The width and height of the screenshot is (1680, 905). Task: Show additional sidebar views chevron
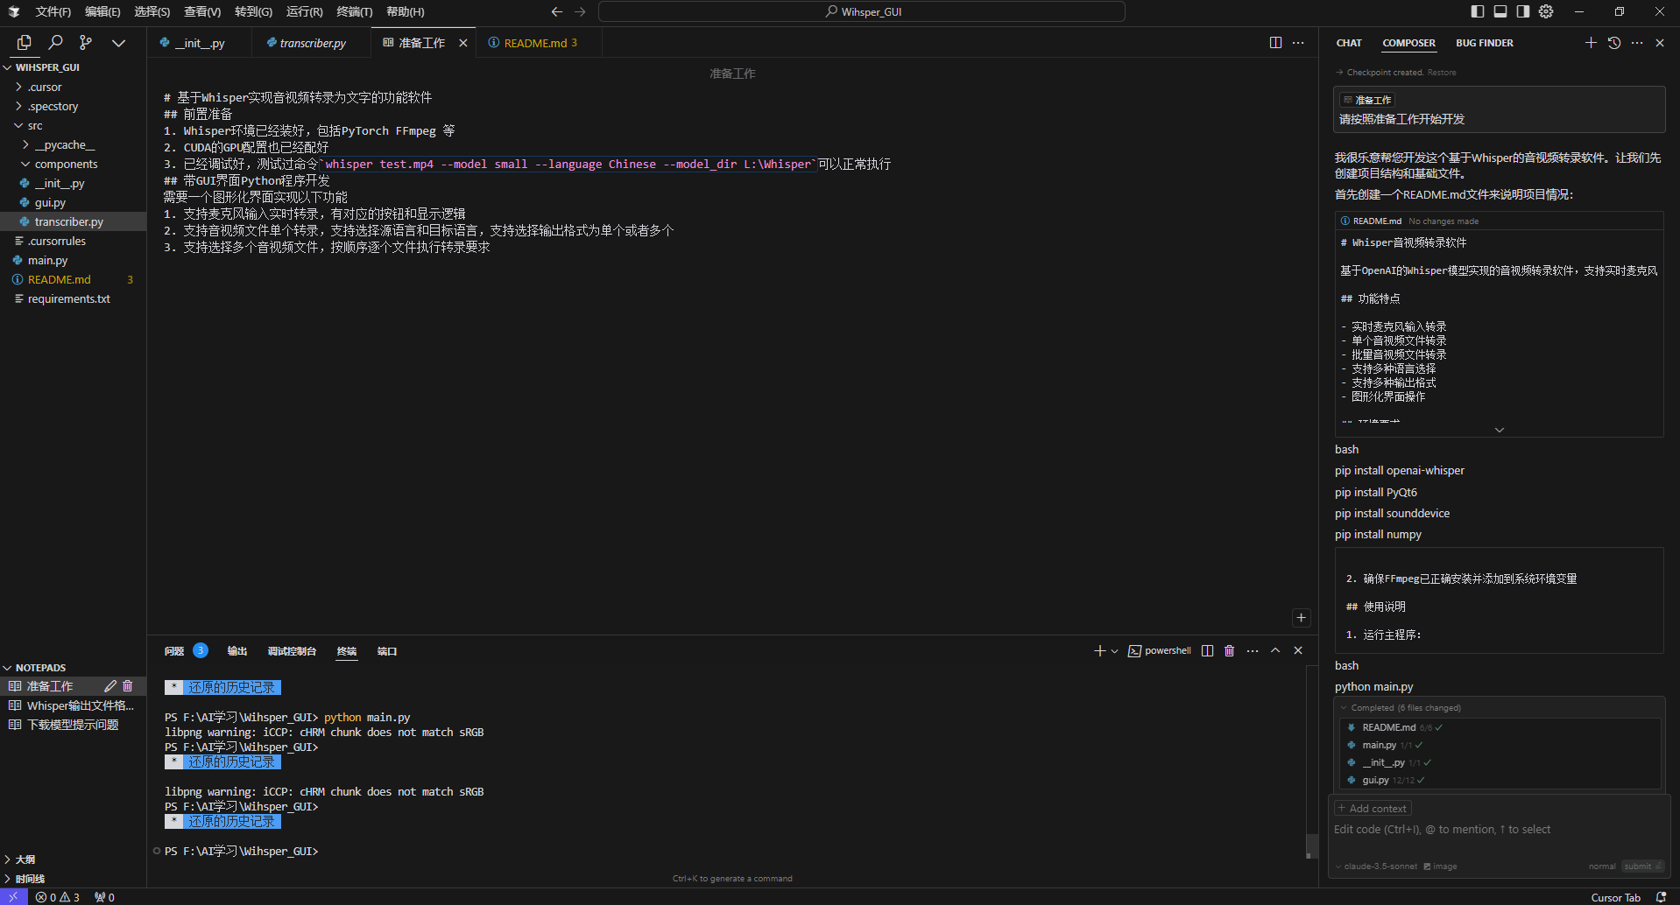[x=118, y=42]
